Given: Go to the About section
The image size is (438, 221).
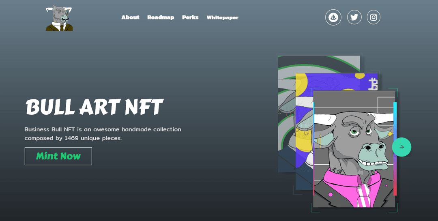Looking at the screenshot, I should pos(130,17).
